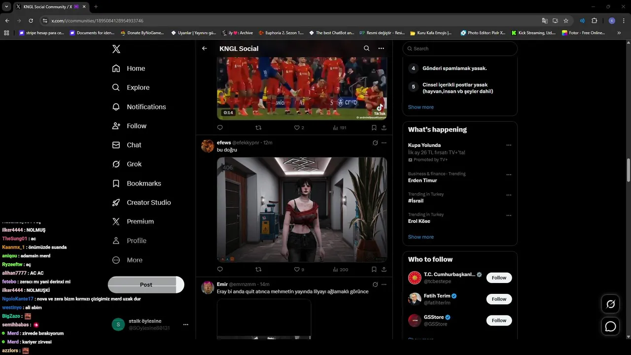Repost the football video post
The image size is (631, 355).
(x=258, y=128)
